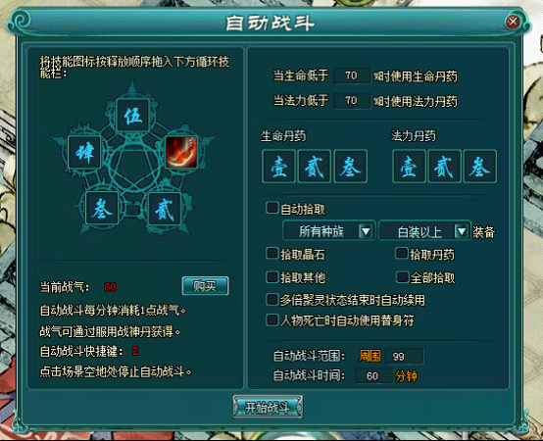Select skill slot 叁 in pentagram
Screen dimensions: 543x441
point(102,208)
